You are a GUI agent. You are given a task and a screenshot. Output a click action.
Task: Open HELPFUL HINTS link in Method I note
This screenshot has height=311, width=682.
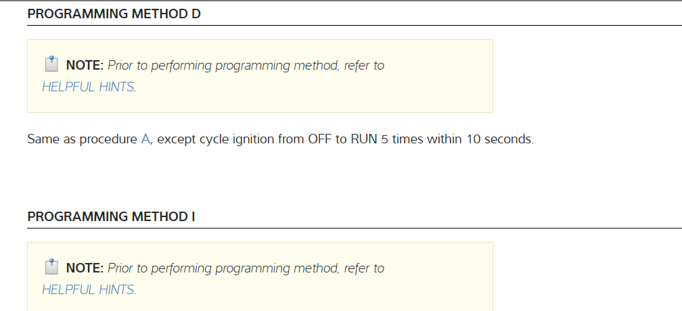tap(88, 290)
